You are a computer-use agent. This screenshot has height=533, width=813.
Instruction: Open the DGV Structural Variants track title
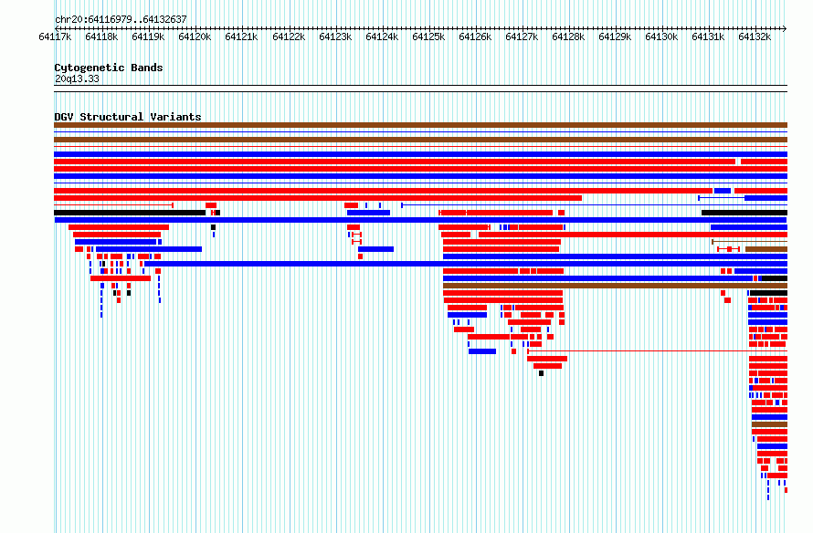click(128, 117)
